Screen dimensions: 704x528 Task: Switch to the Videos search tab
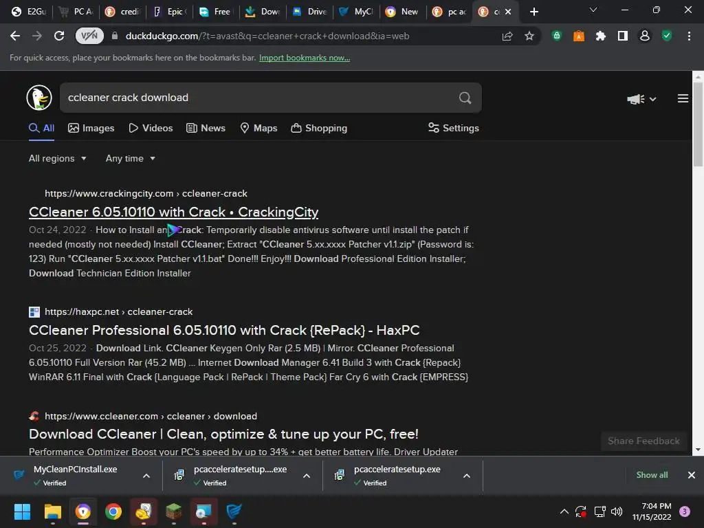coord(151,129)
